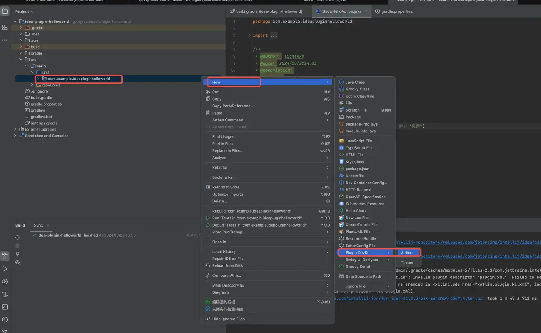The image size is (541, 333).
Task: Click the New Lua File icon
Action: click(x=342, y=218)
